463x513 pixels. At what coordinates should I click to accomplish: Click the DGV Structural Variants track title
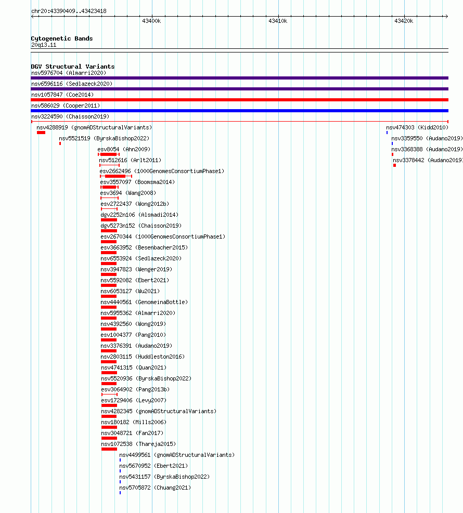[73, 67]
